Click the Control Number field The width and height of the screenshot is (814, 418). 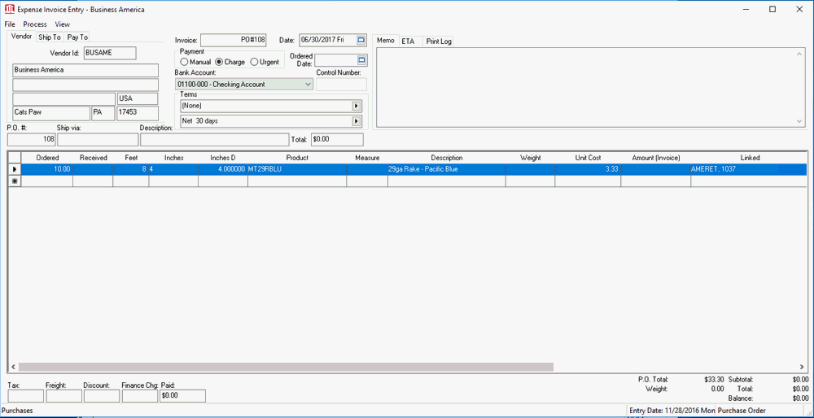coord(342,84)
